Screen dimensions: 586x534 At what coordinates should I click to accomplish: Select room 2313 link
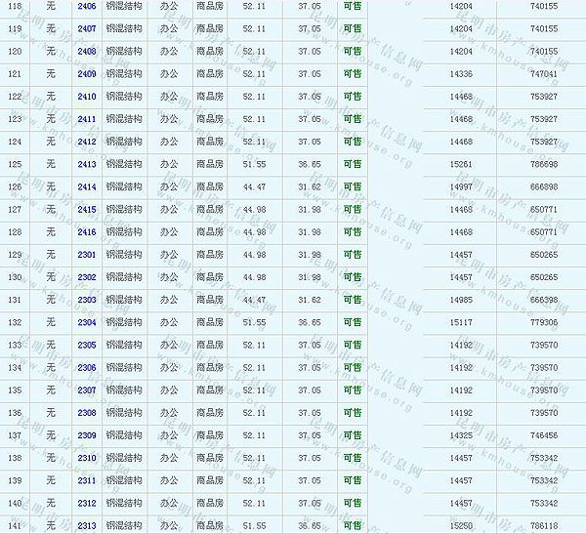87,525
